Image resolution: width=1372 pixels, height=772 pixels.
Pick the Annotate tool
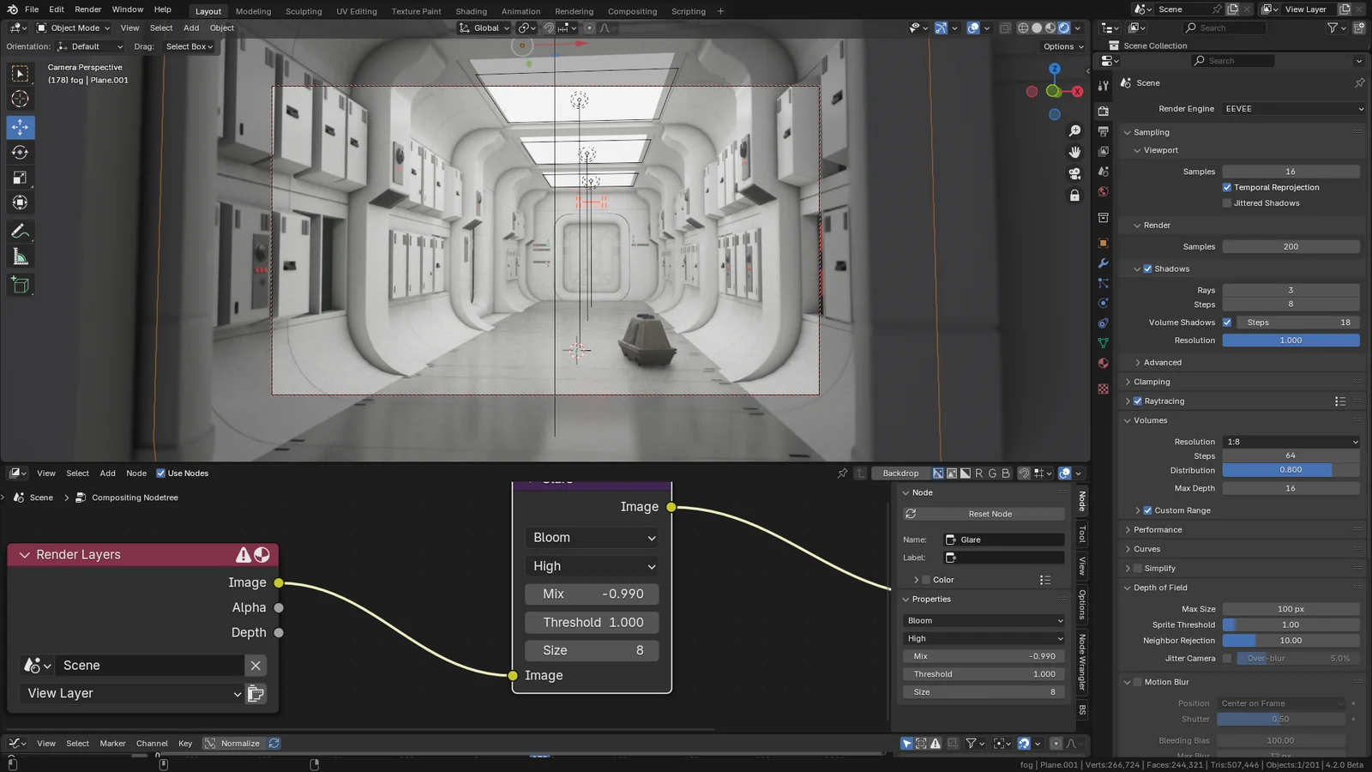[21, 230]
